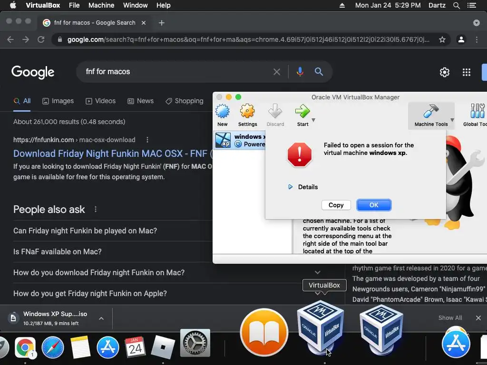The height and width of the screenshot is (365, 487).
Task: Open Chrome from the Dock
Action: tap(25, 347)
